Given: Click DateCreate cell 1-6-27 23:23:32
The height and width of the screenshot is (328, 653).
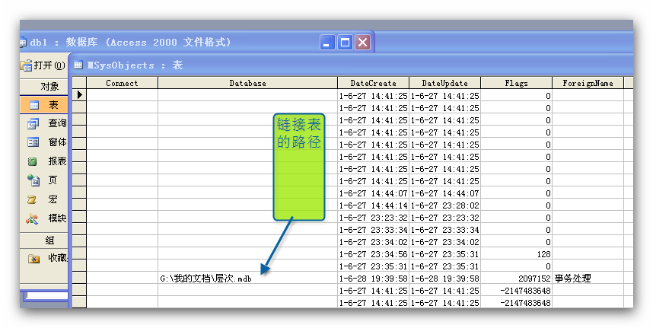Looking at the screenshot, I should point(374,218).
